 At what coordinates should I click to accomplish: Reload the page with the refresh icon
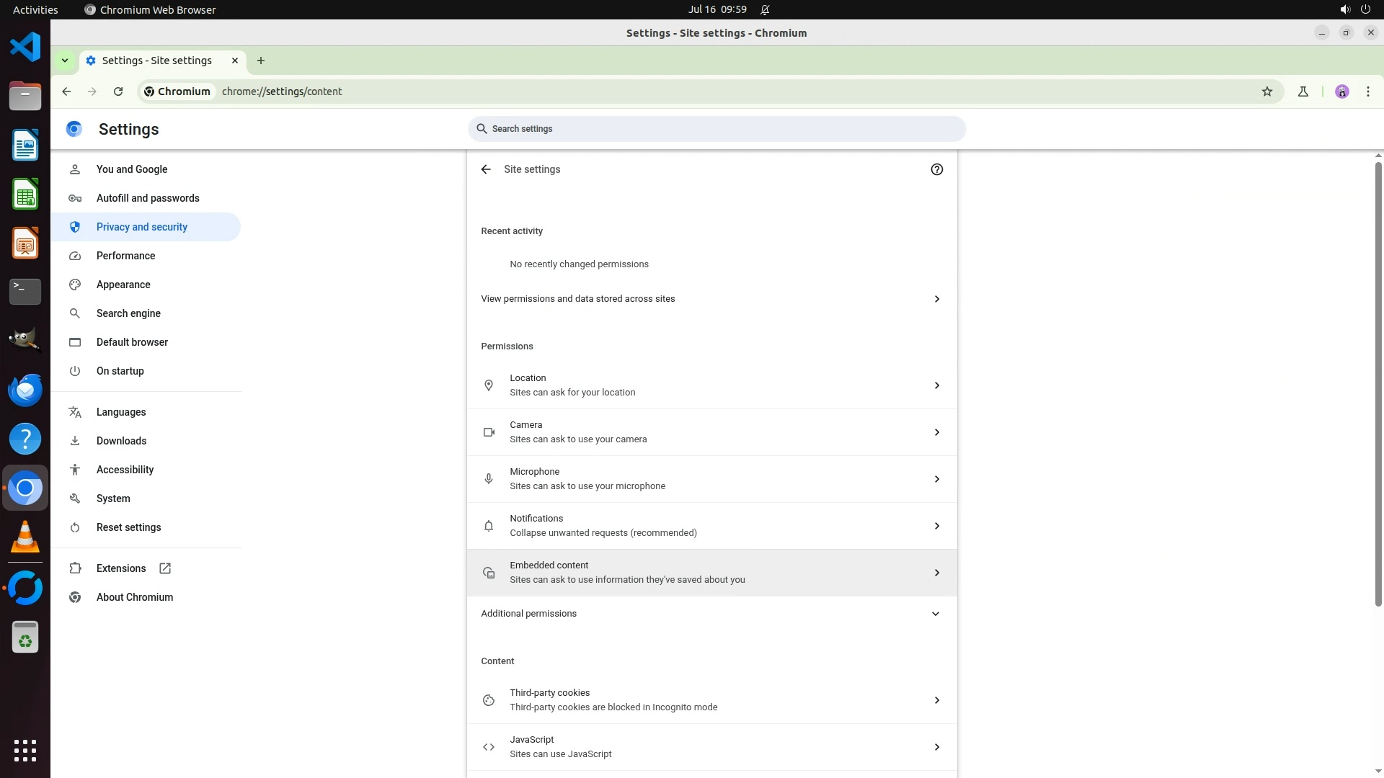pos(118,91)
